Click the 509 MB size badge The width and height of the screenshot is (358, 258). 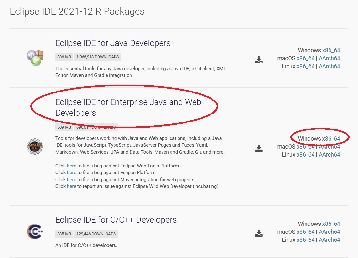64,127
